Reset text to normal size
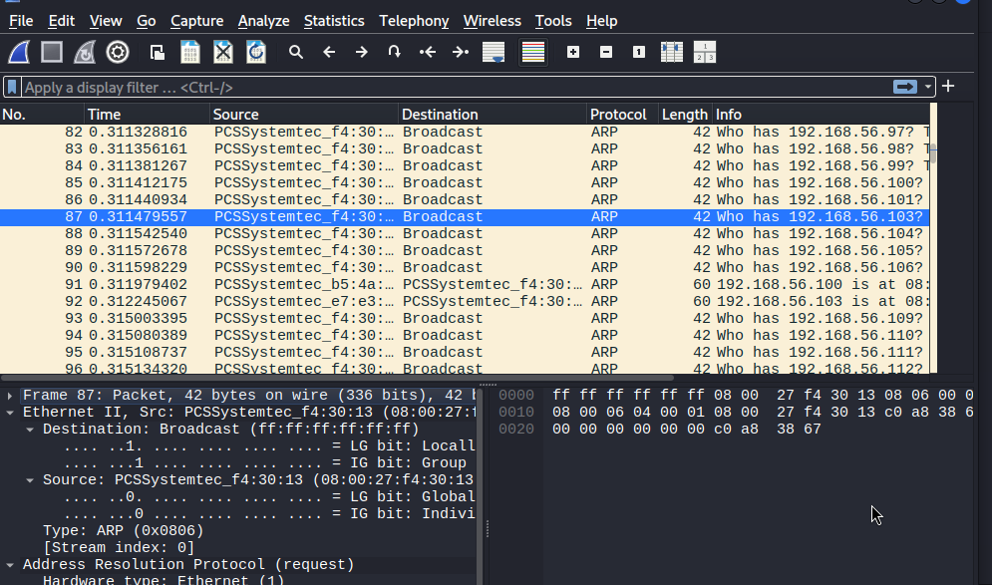This screenshot has width=992, height=585. (639, 53)
